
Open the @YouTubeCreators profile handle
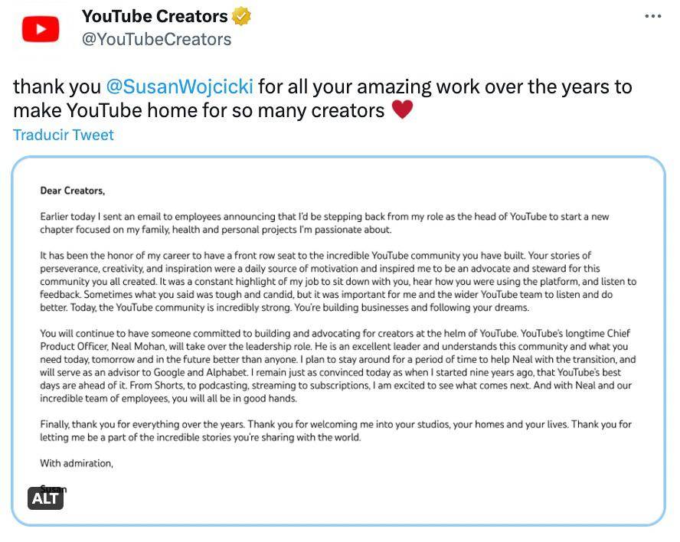[x=156, y=39]
